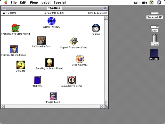
Task: Select the Unix drive icon
Action: (155, 27)
